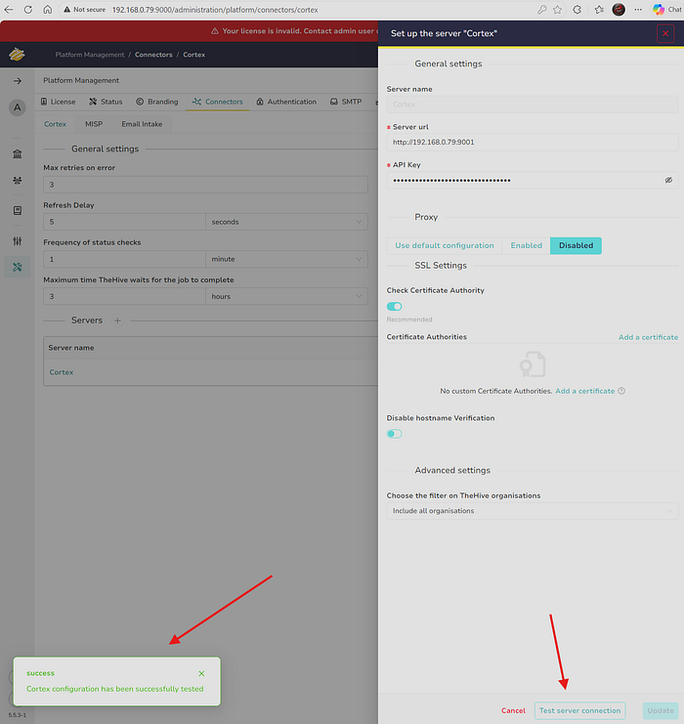Click the Server name field
The height and width of the screenshot is (724, 684).
532,105
